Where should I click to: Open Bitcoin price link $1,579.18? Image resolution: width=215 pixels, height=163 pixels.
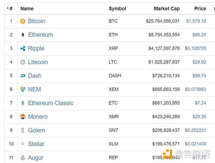coord(196,21)
